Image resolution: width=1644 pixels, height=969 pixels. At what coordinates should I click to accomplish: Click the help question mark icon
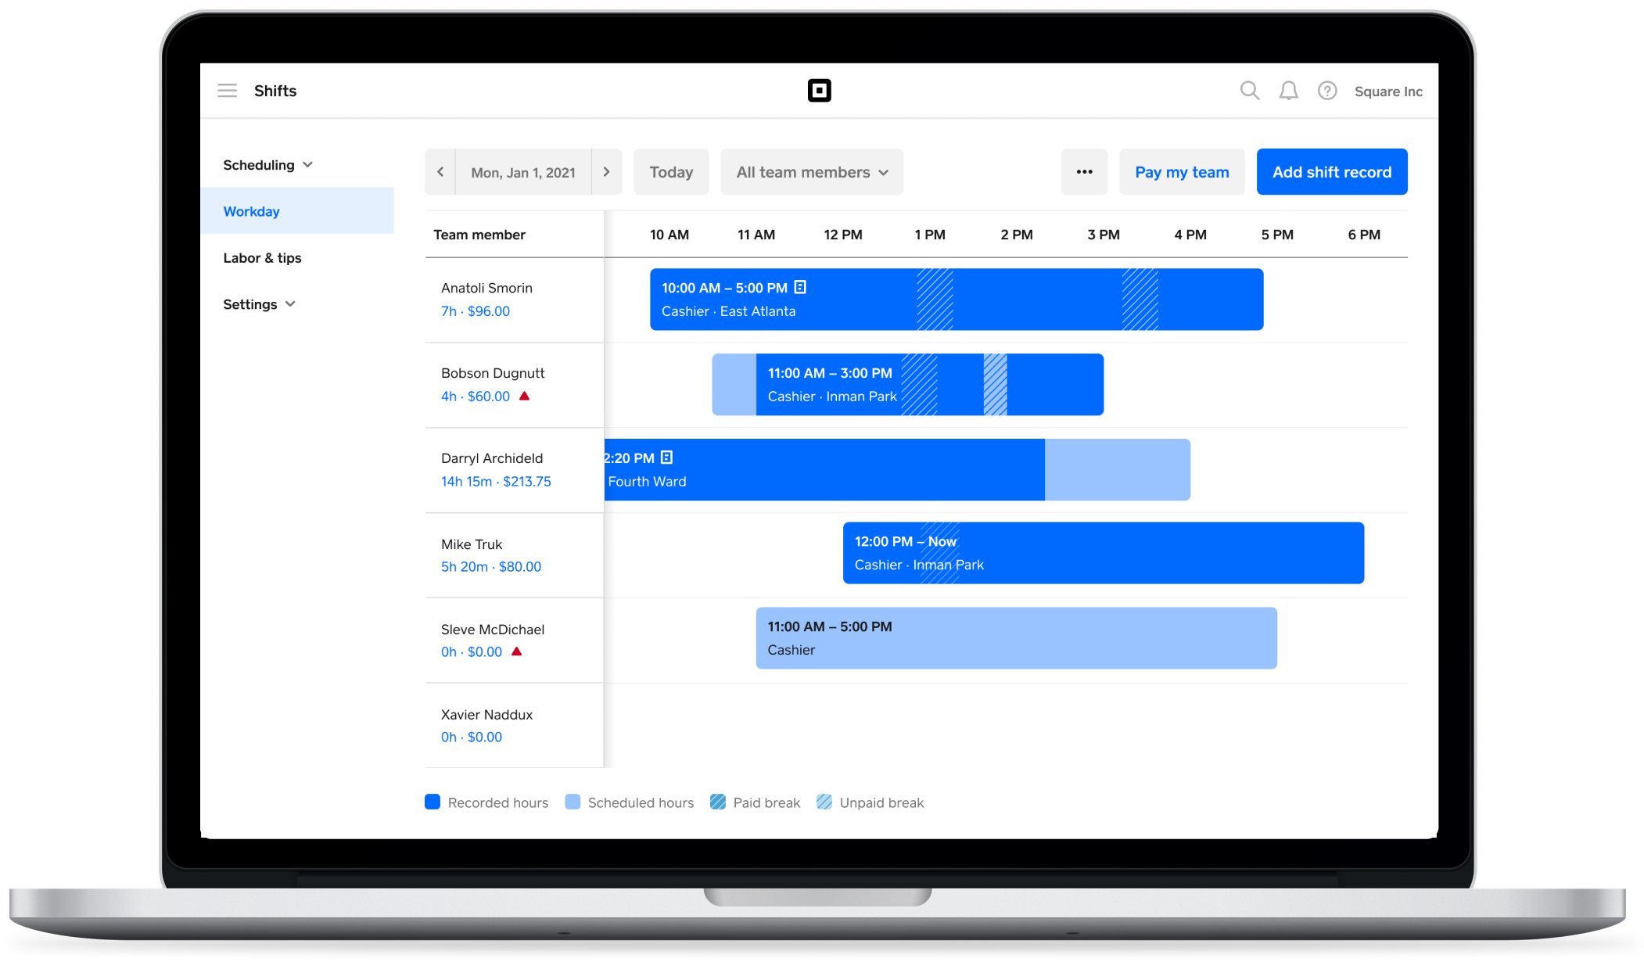(1326, 91)
